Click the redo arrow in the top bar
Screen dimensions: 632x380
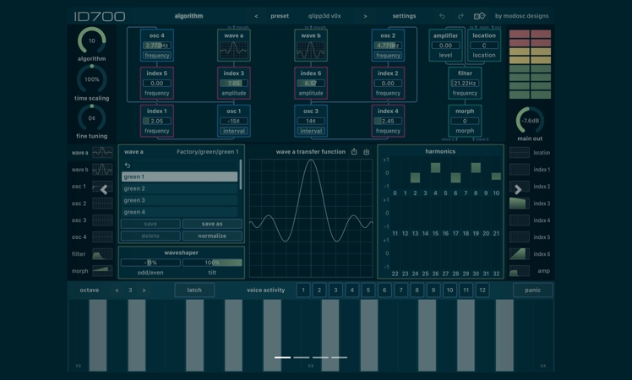click(460, 16)
